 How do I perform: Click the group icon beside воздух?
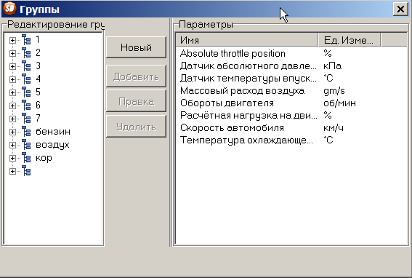click(26, 145)
